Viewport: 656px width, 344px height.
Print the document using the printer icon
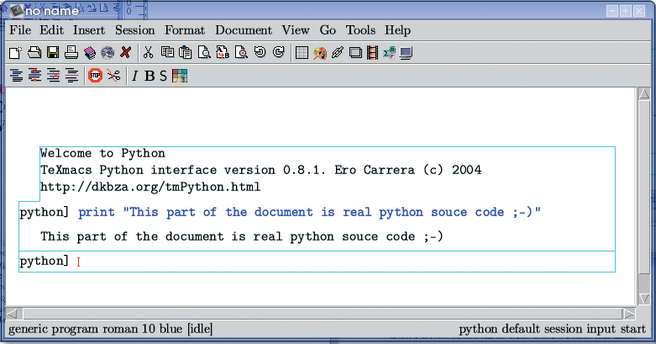pyautogui.click(x=71, y=53)
